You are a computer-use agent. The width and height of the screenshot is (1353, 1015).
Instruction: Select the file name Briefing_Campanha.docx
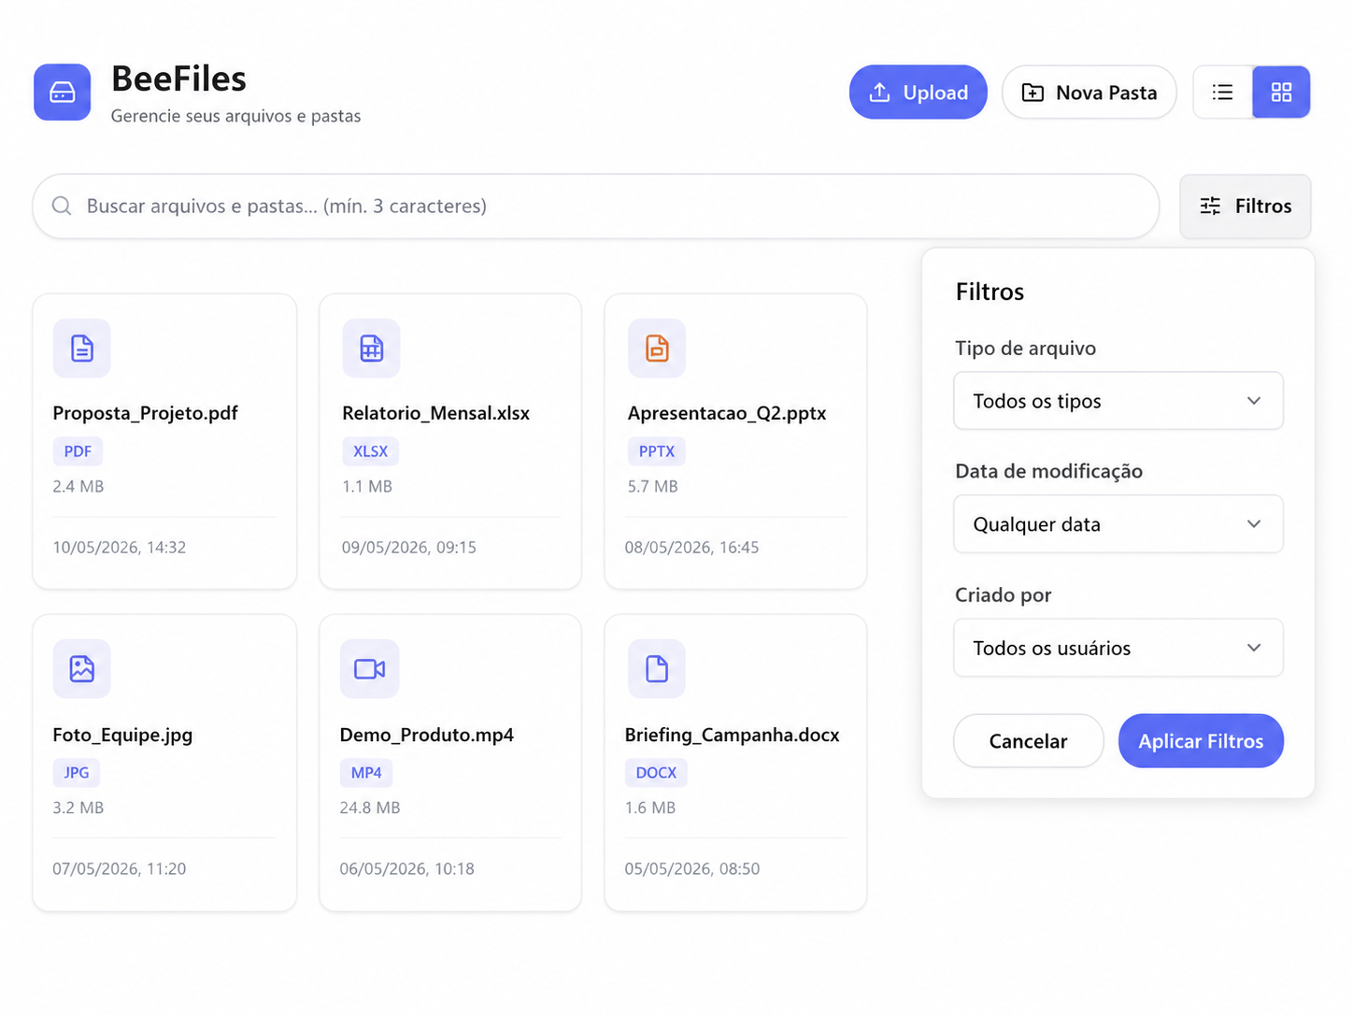click(x=732, y=735)
